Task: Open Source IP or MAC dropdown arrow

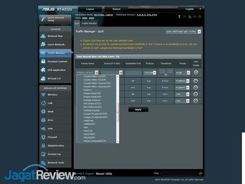Action: [x=121, y=73]
